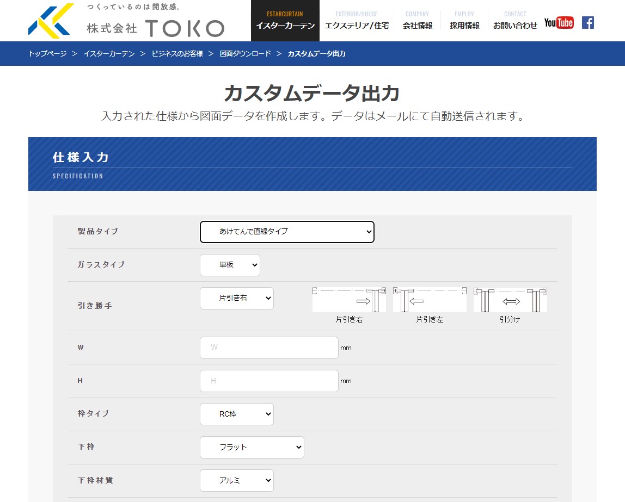Click the 枠タイプ field label
The width and height of the screenshot is (625, 502).
tap(93, 413)
